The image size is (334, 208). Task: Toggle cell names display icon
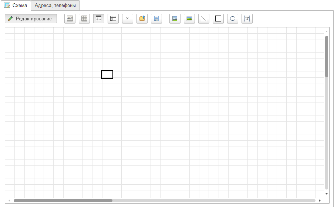70,19
